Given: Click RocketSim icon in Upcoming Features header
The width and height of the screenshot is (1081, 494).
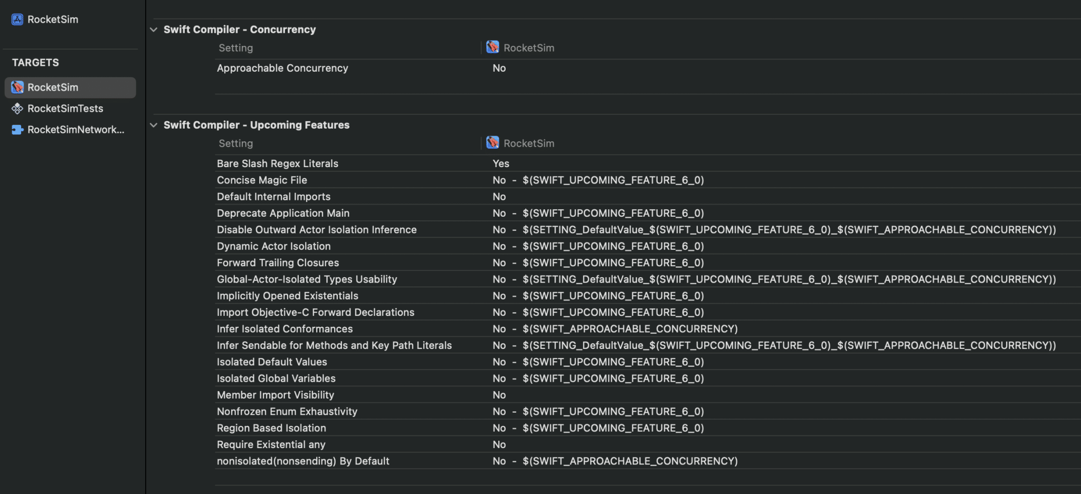Looking at the screenshot, I should pyautogui.click(x=492, y=143).
